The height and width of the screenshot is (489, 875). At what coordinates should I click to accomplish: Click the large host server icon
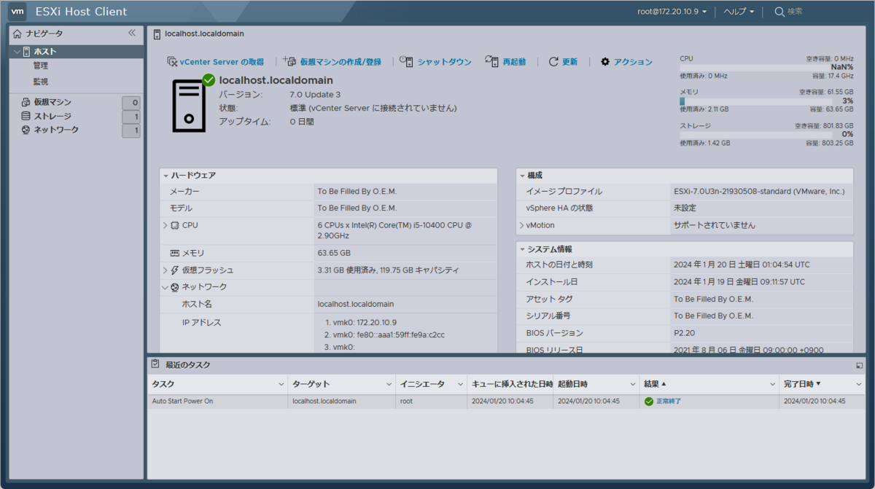[189, 106]
